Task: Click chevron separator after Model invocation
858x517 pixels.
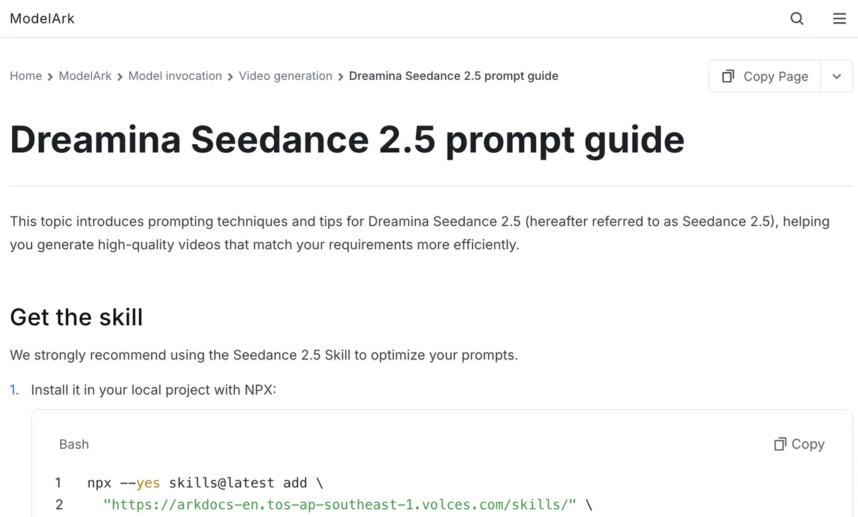Action: tap(231, 77)
